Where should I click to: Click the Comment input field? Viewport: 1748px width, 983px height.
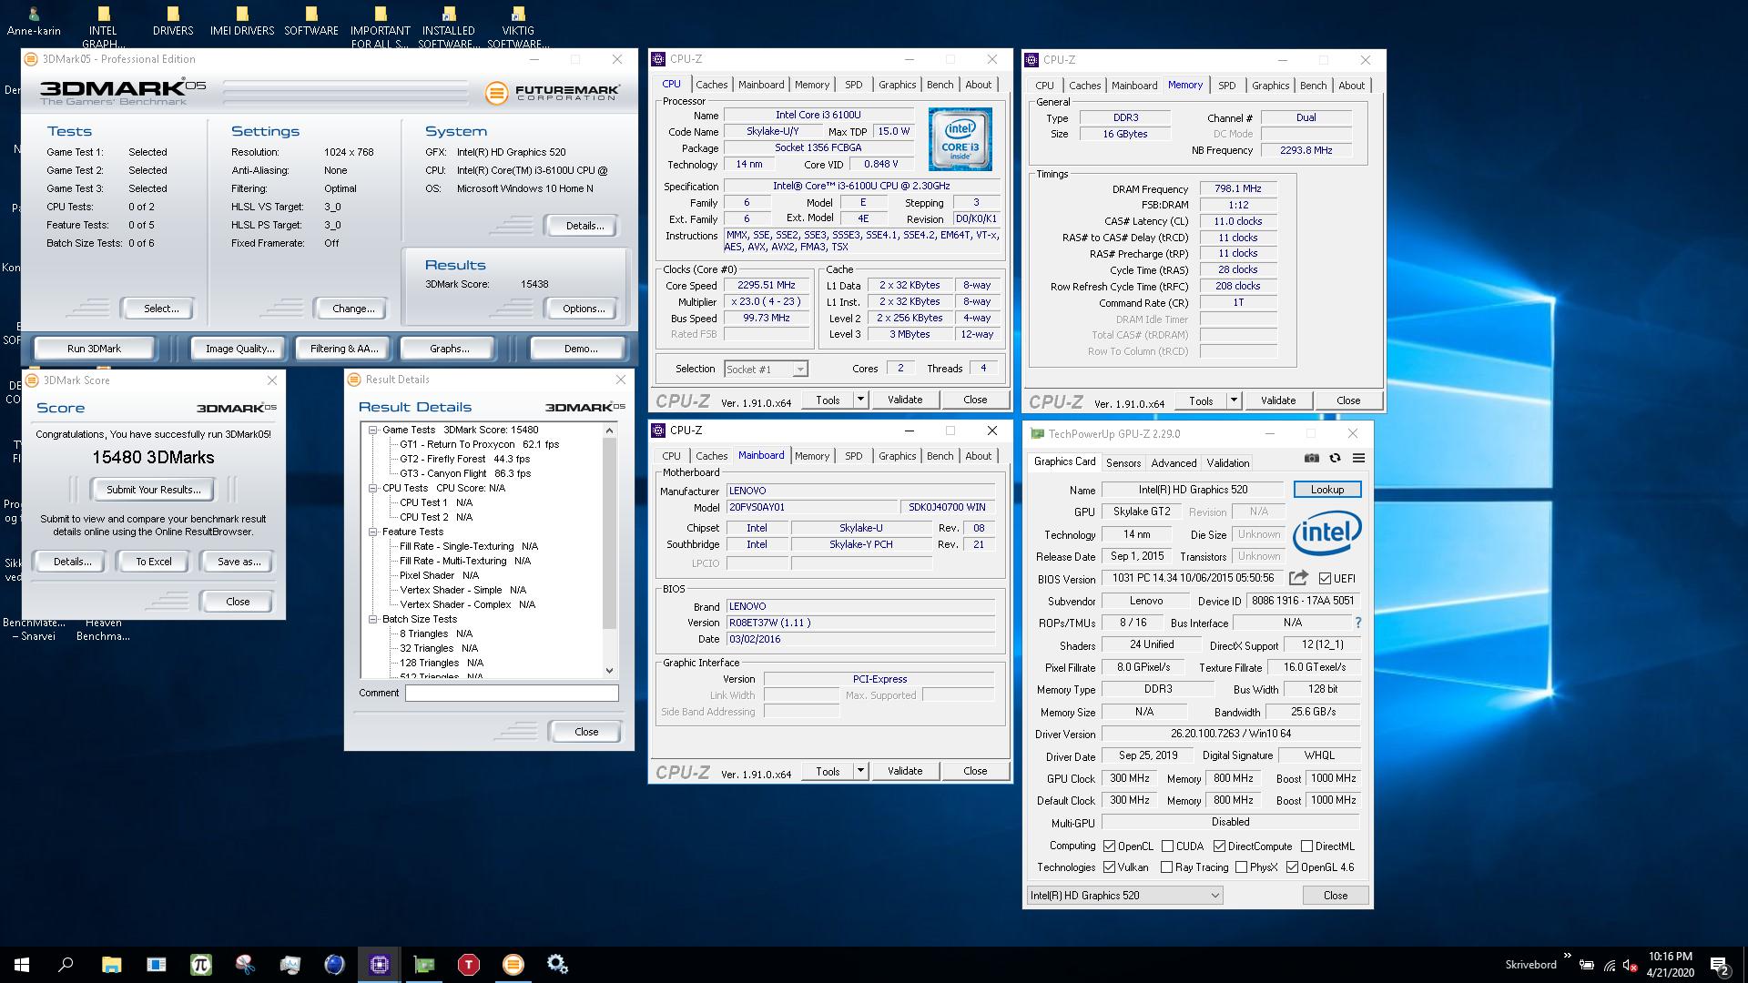pos(512,694)
